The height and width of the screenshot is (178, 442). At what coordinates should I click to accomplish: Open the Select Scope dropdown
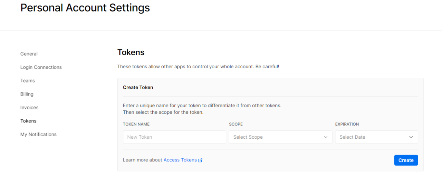276,137
